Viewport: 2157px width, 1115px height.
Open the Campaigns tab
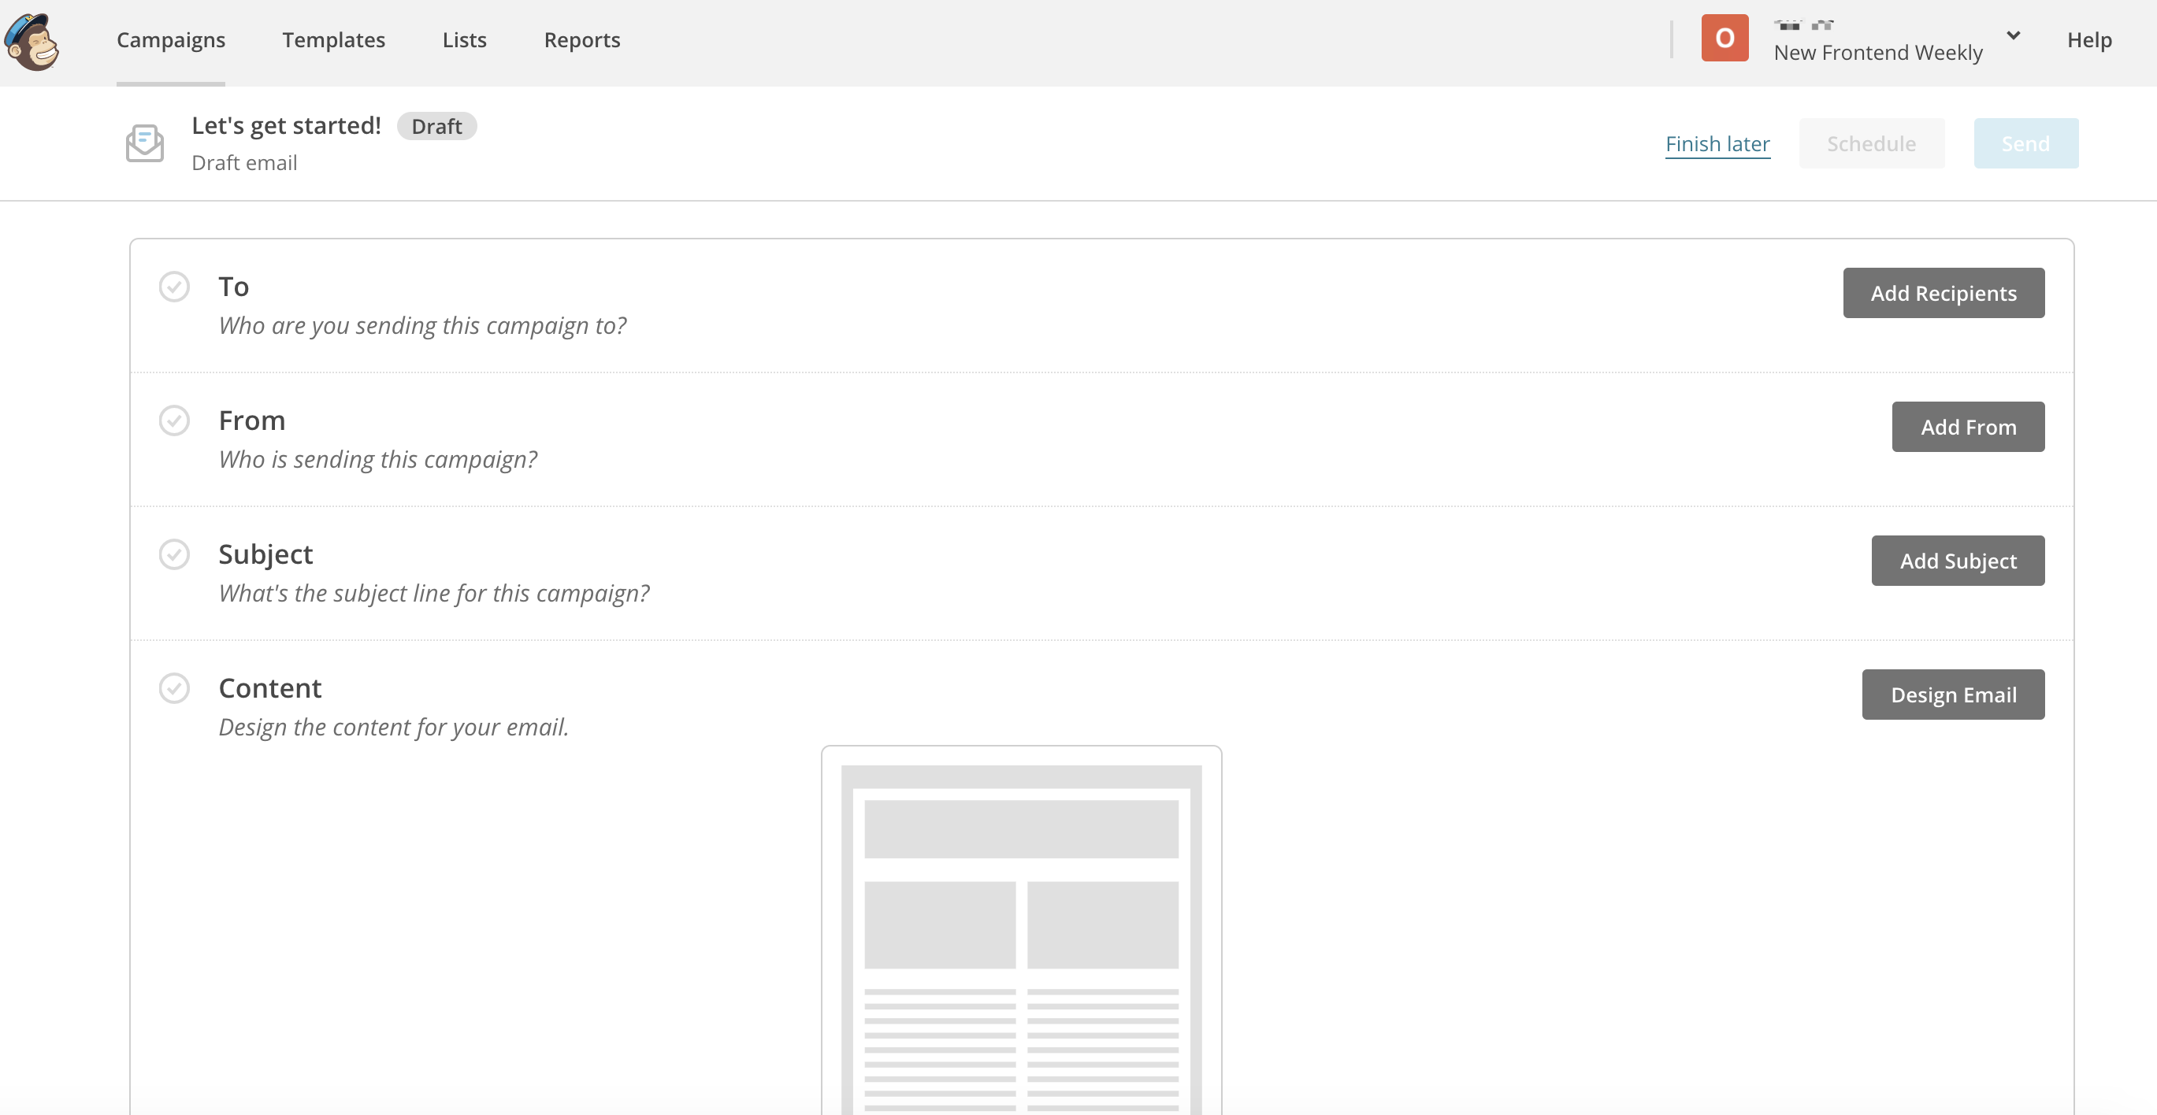pos(171,40)
